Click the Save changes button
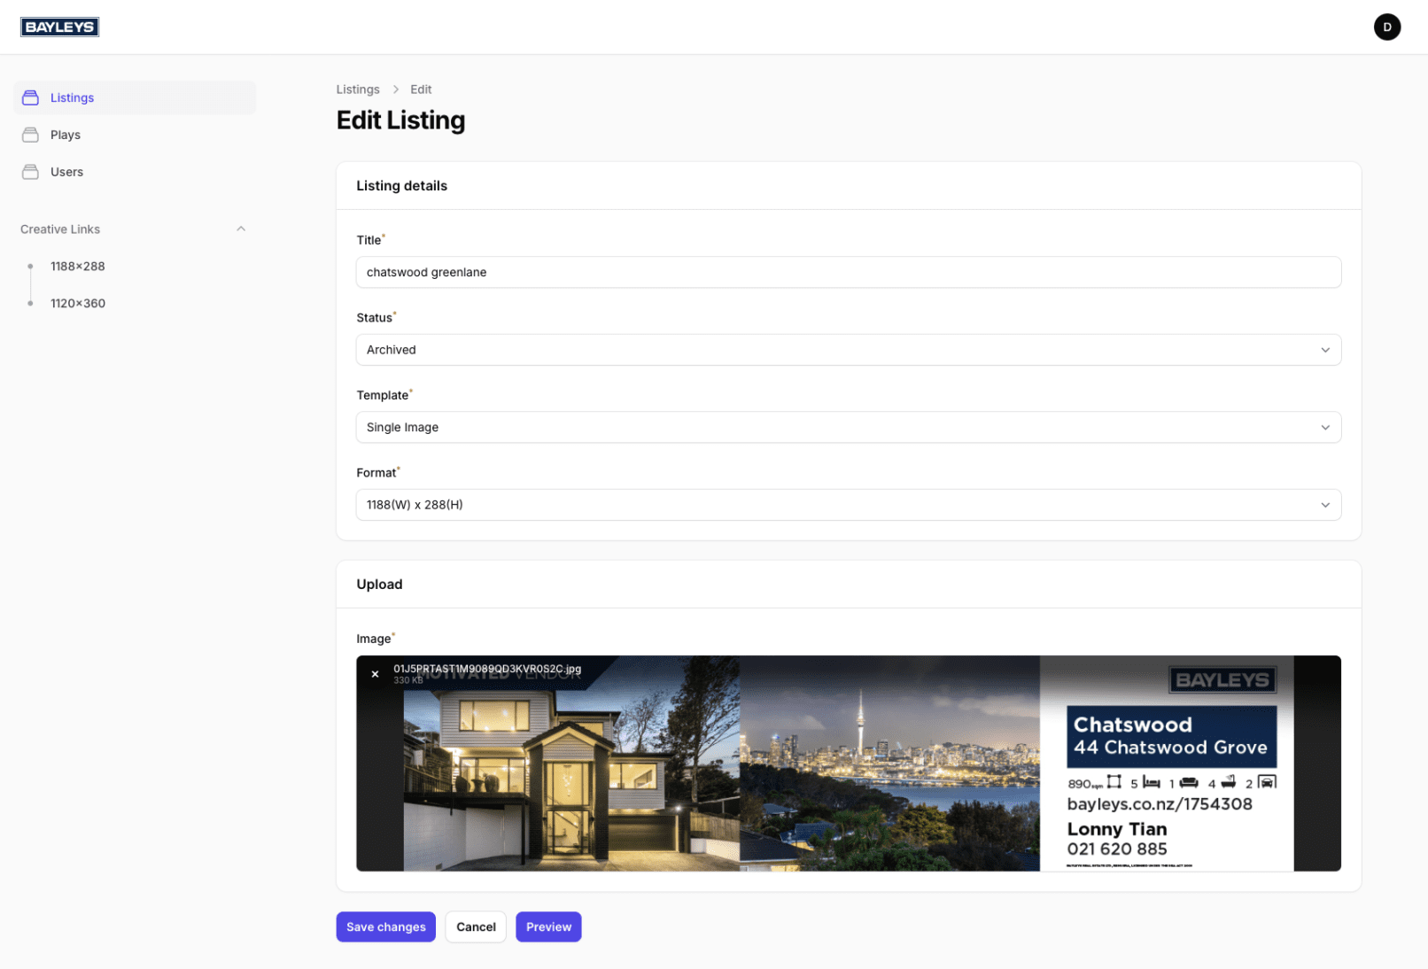 385,926
